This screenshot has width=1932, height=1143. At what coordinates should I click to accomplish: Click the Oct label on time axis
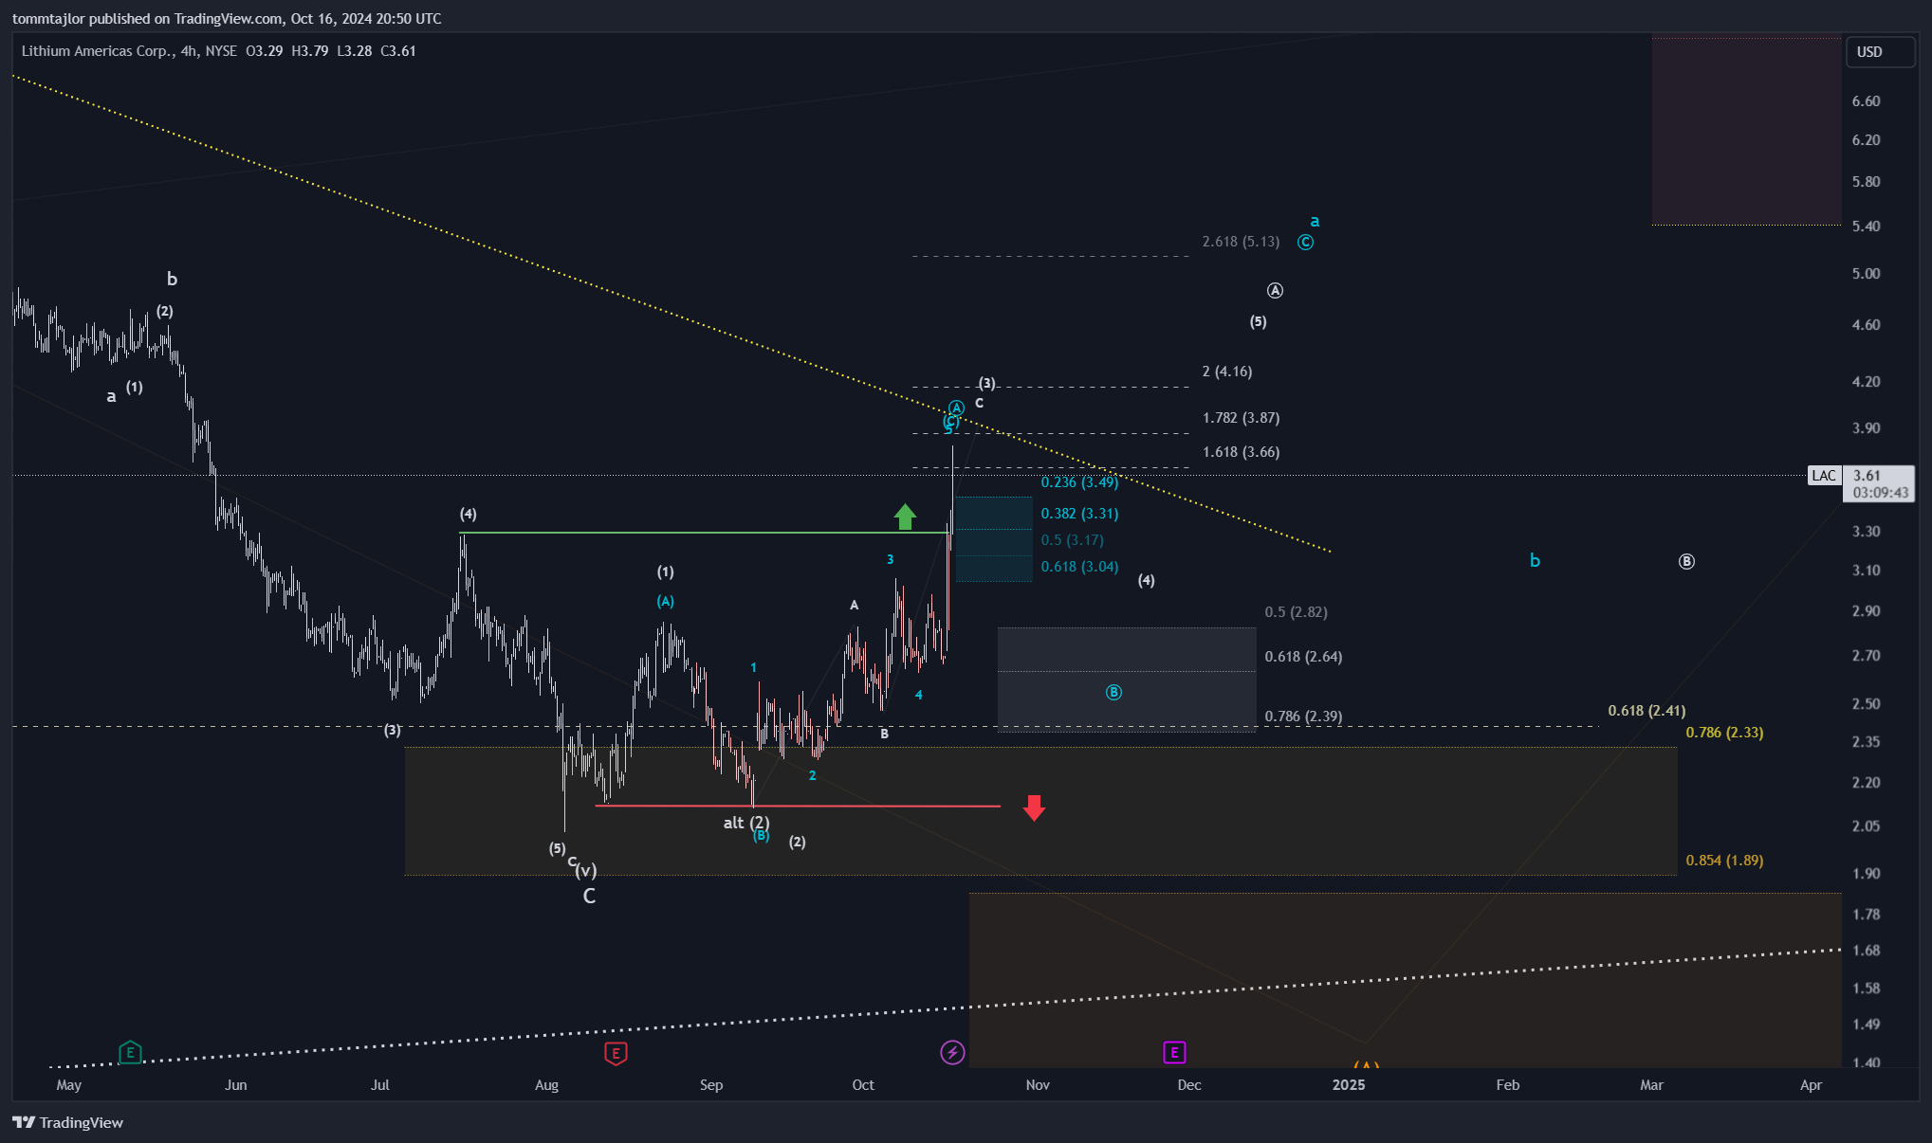pos(863,1085)
